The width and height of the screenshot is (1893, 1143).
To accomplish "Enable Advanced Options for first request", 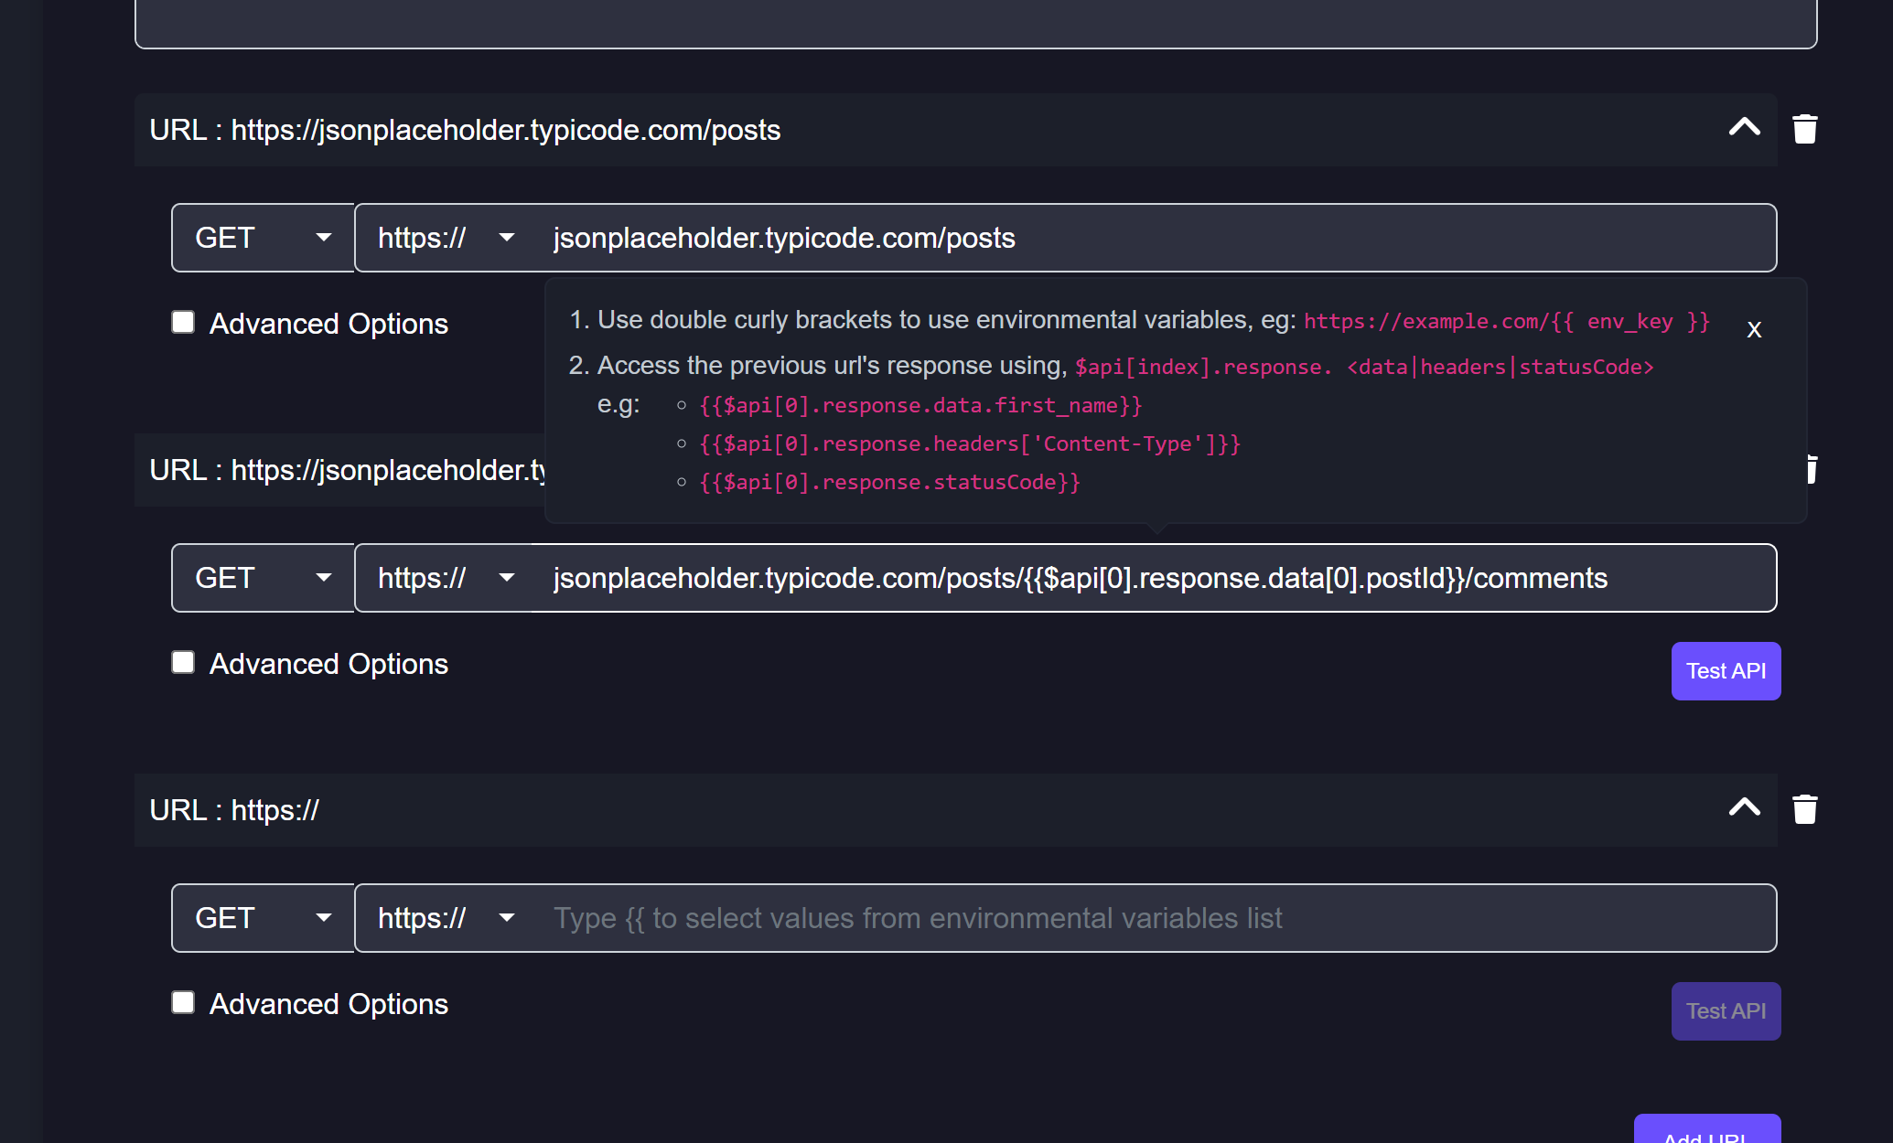I will pos(183,322).
